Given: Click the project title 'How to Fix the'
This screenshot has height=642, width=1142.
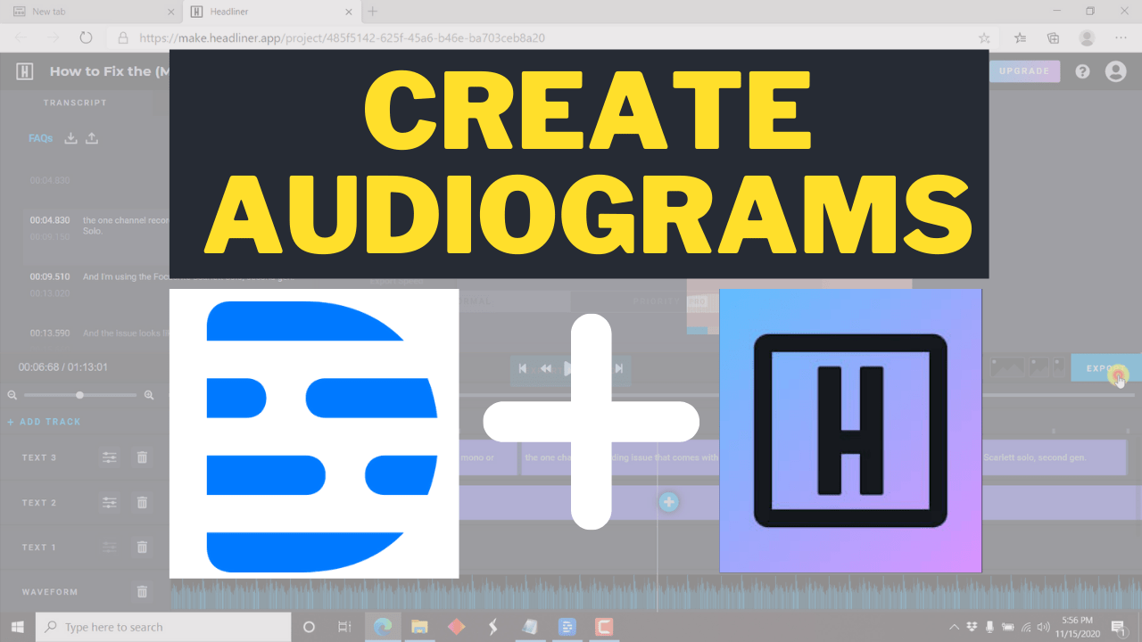Looking at the screenshot, I should [109, 71].
